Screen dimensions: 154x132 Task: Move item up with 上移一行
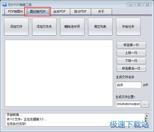click(x=131, y=53)
